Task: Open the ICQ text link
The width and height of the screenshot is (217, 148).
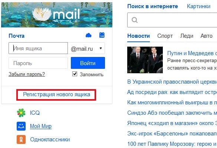Action: (x=35, y=113)
